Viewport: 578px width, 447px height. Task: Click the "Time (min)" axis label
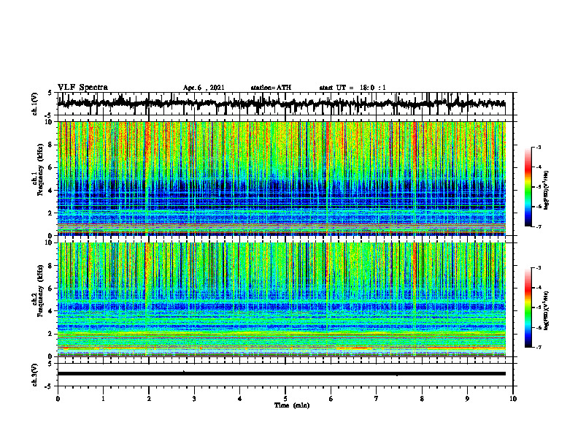point(292,405)
